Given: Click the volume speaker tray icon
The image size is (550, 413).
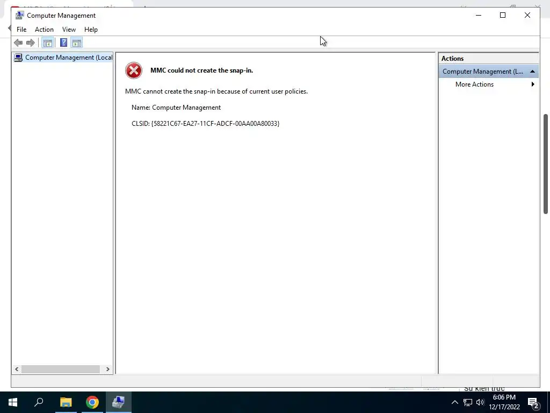Looking at the screenshot, I should tap(480, 402).
